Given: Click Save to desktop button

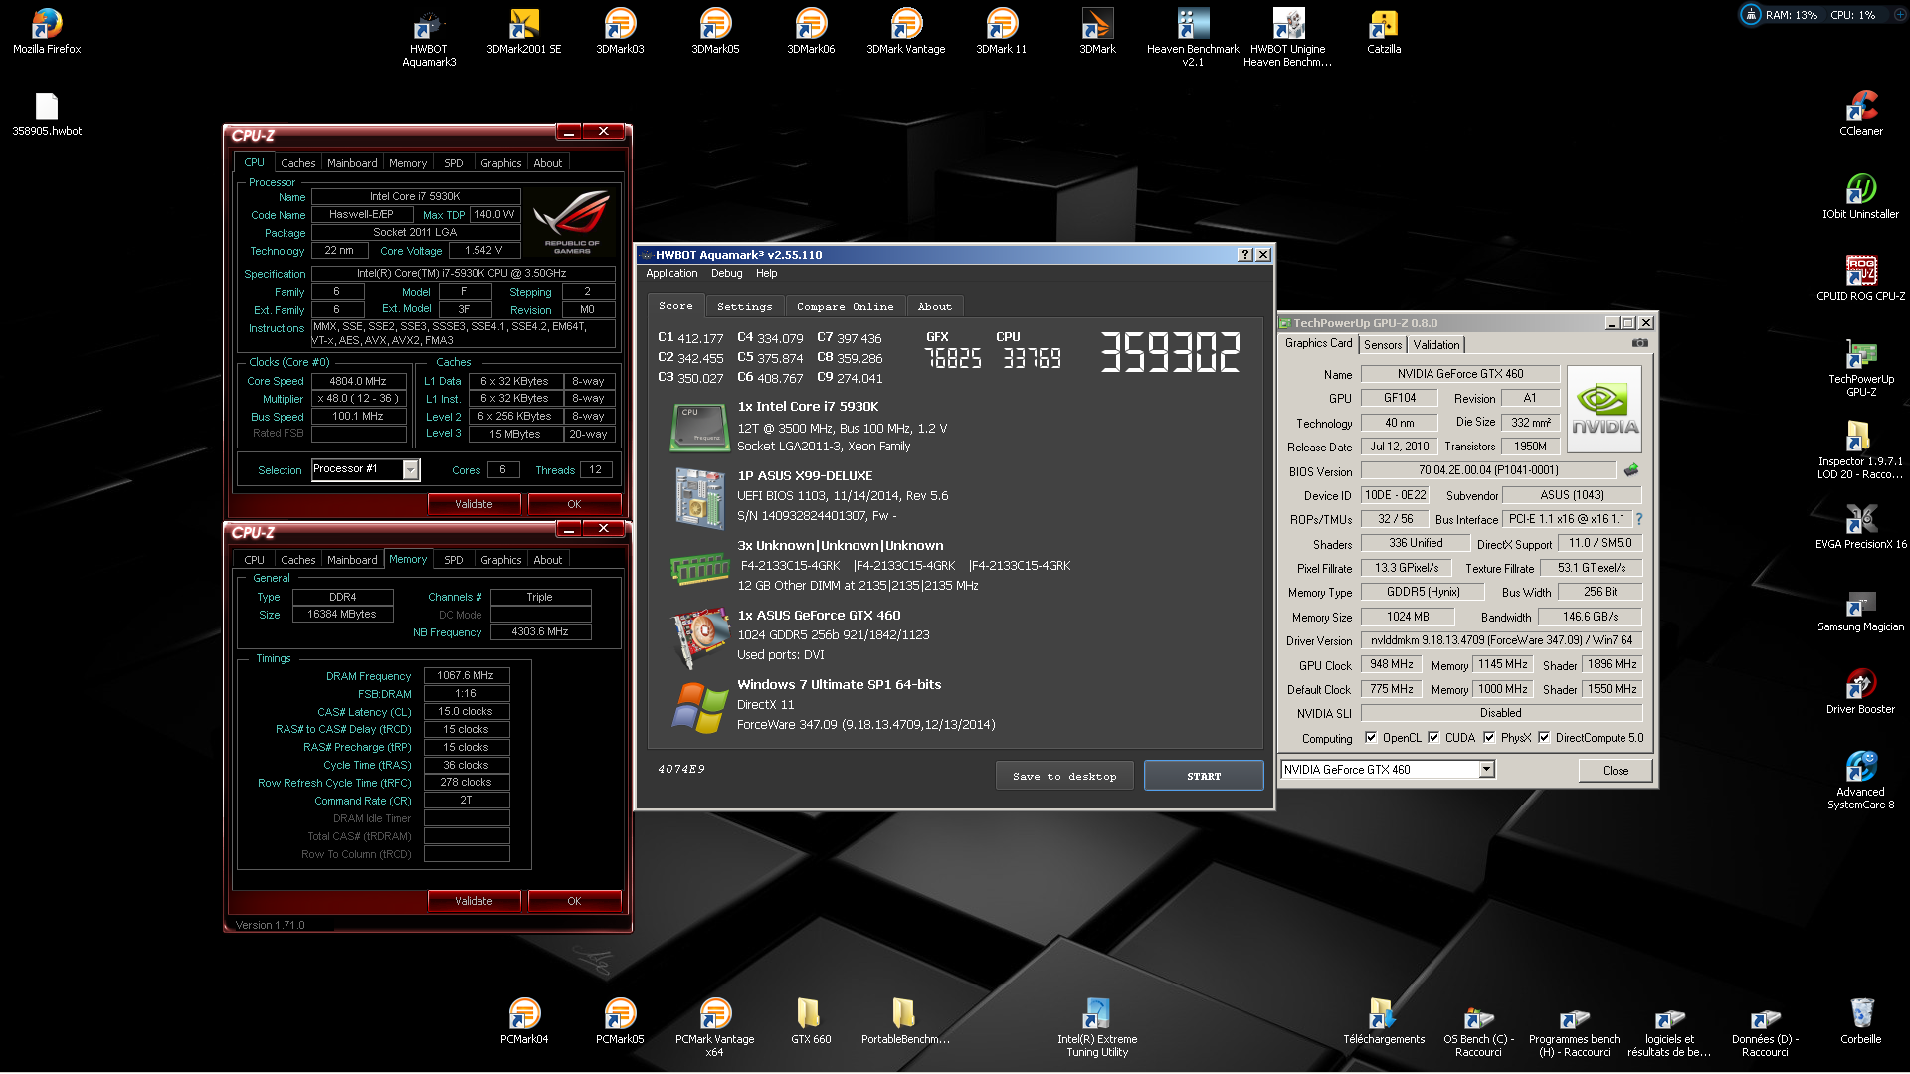Looking at the screenshot, I should 1064,776.
